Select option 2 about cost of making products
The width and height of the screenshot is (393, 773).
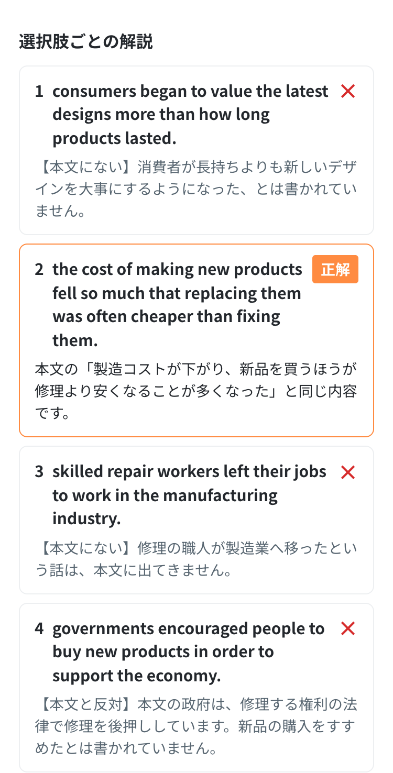pyautogui.click(x=196, y=340)
